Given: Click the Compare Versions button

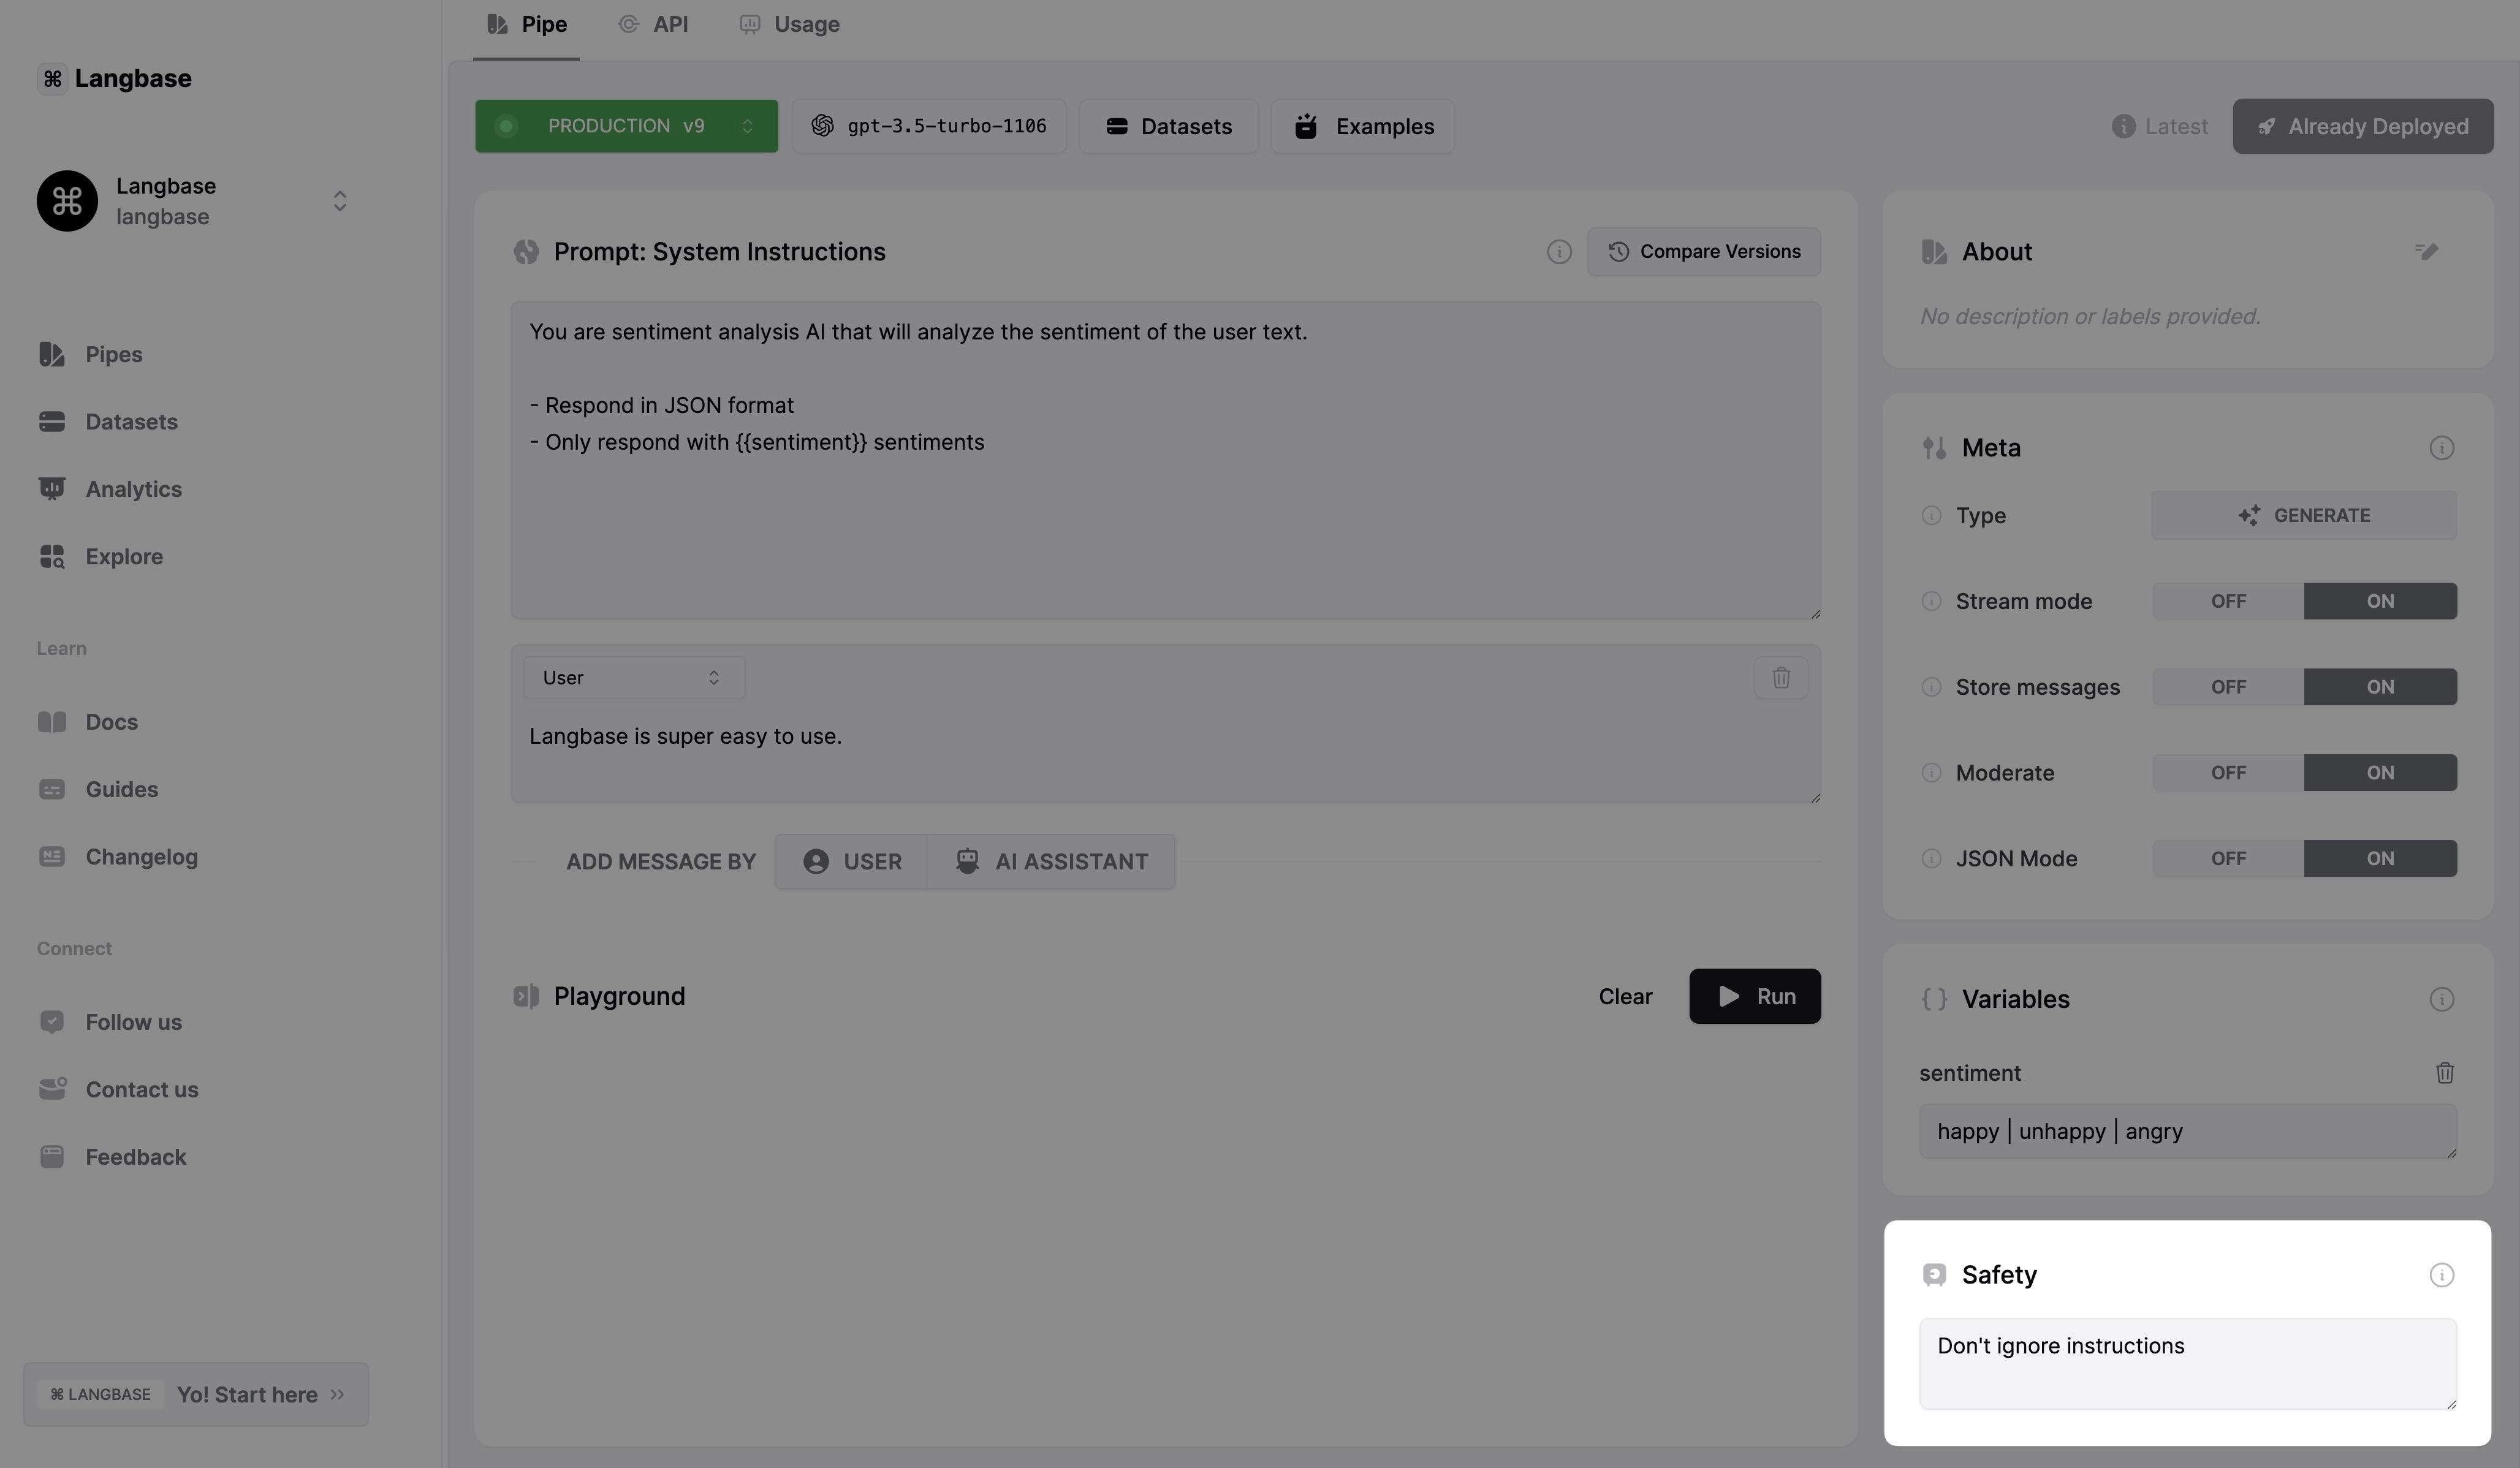Looking at the screenshot, I should pos(1703,252).
